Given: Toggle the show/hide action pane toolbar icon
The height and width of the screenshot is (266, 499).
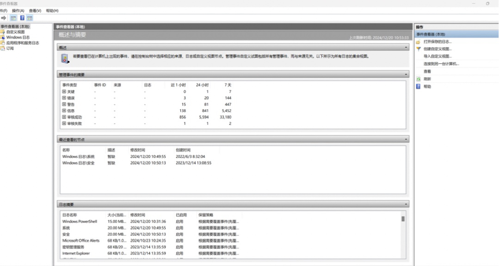Looking at the screenshot, I should (x=30, y=18).
